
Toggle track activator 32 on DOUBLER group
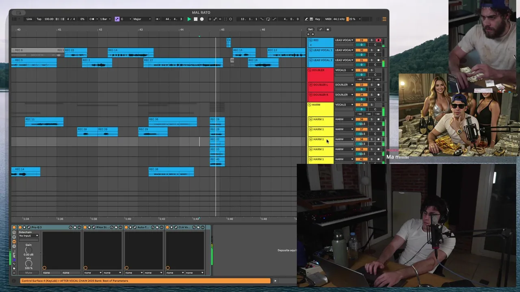pos(361,70)
